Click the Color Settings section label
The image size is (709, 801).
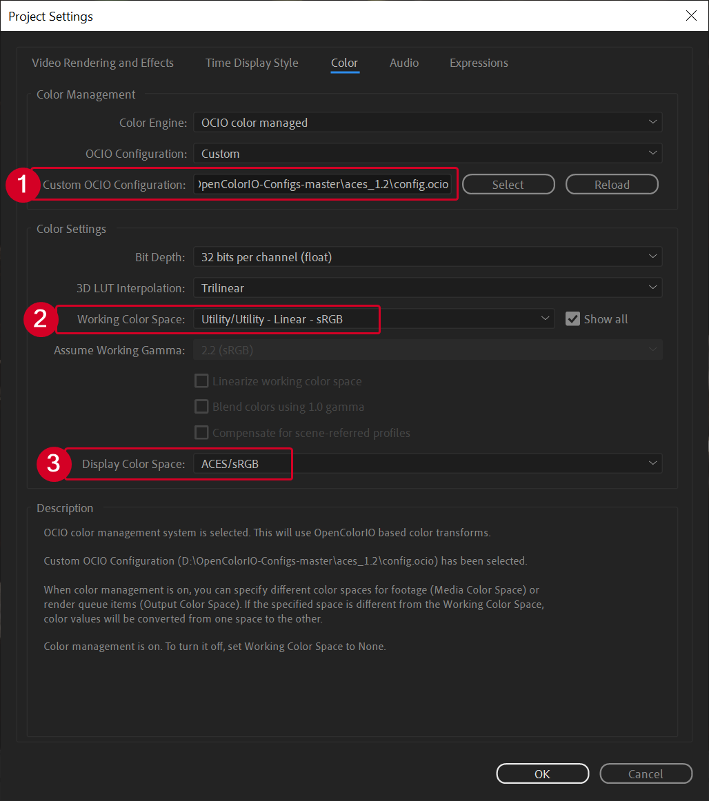(71, 229)
